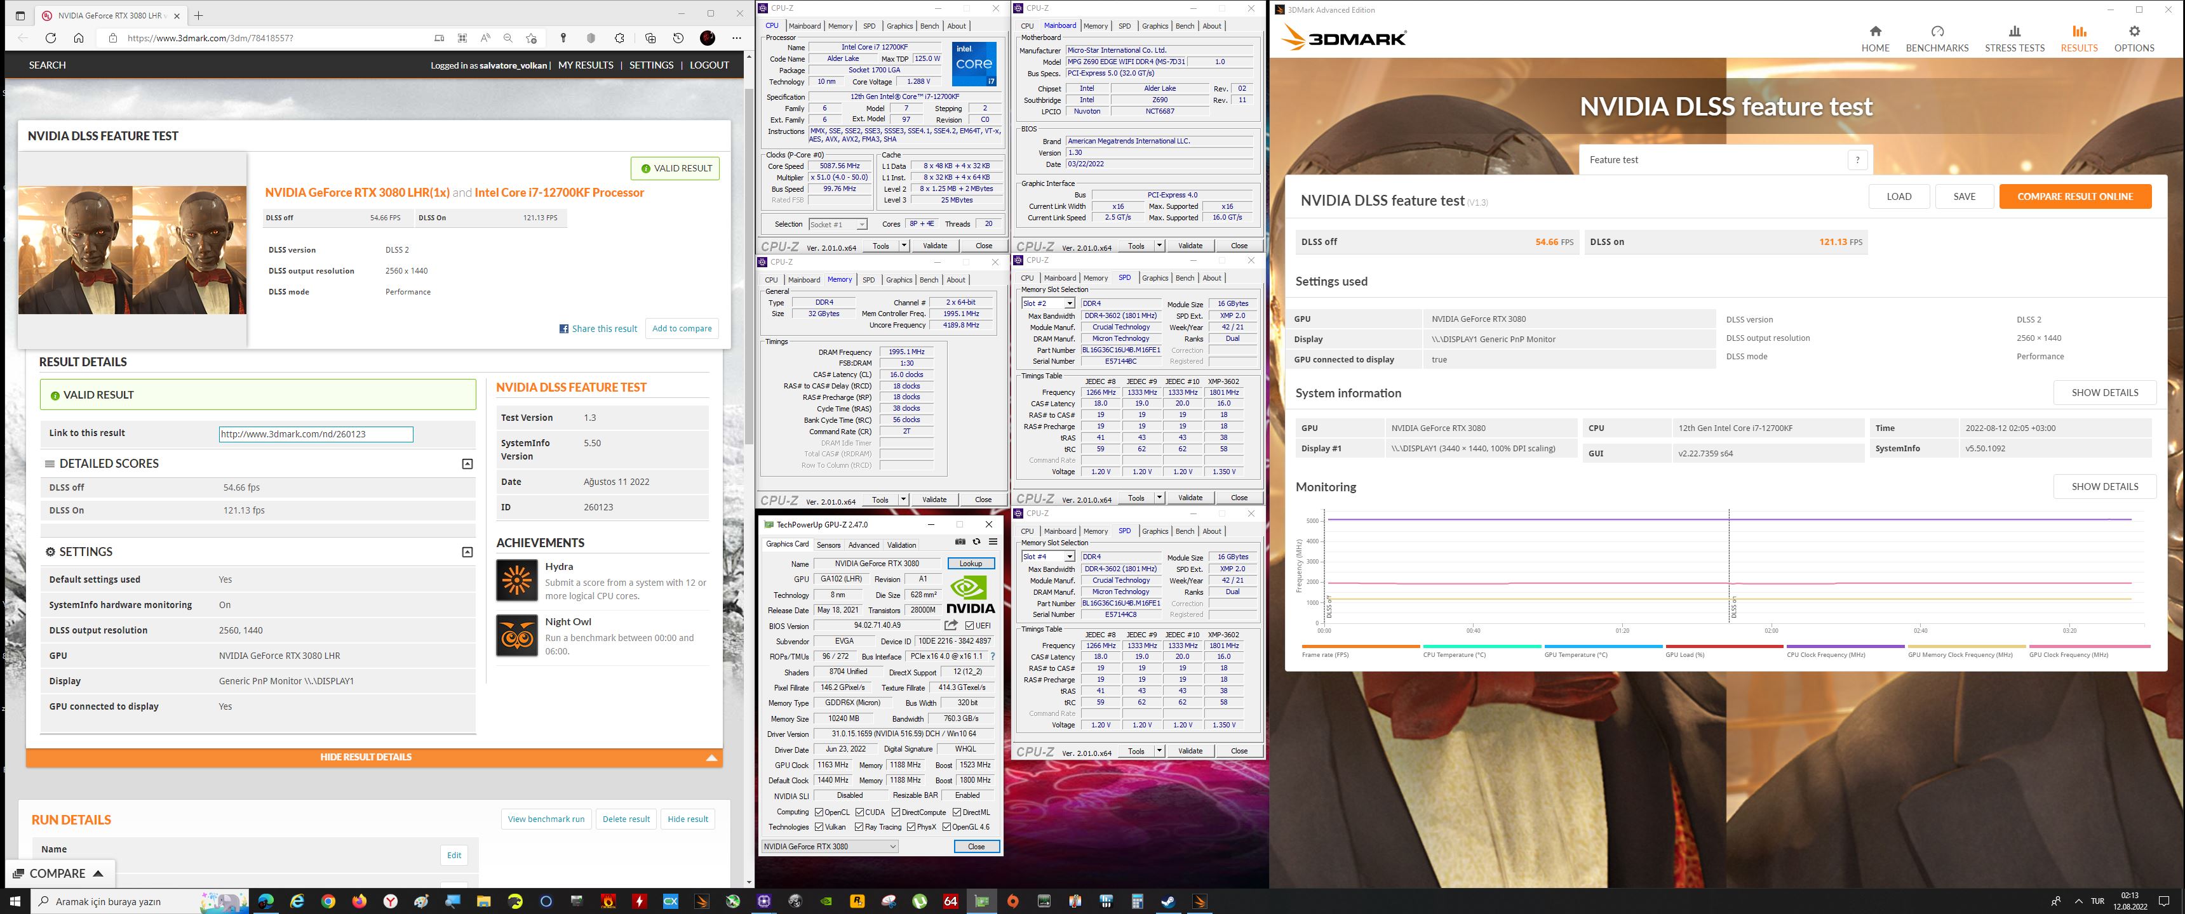Open File Explorer from the taskbar
The width and height of the screenshot is (2185, 914).
click(483, 901)
